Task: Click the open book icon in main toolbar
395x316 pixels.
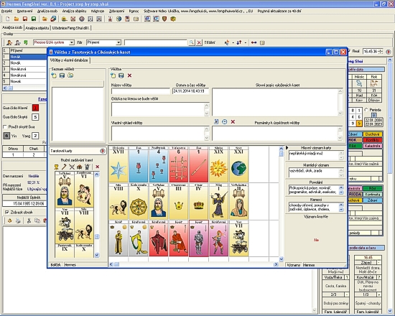Action: [136, 19]
